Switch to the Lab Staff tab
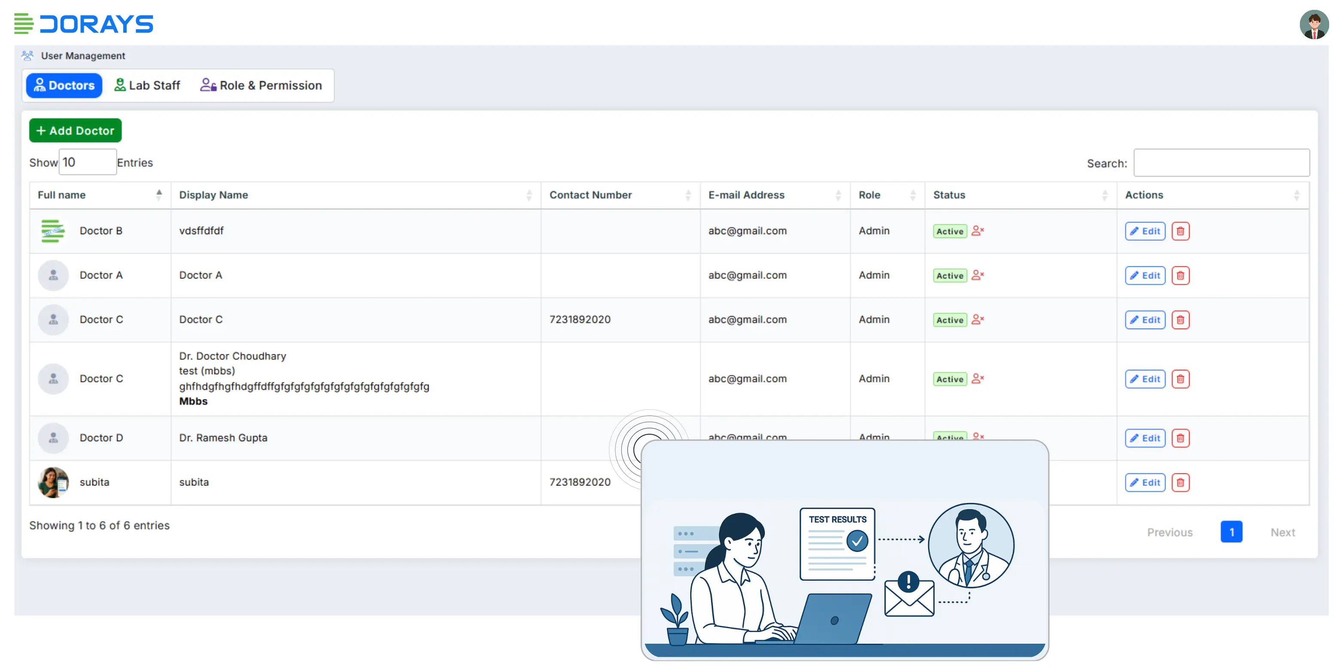The height and width of the screenshot is (671, 1342). tap(147, 85)
